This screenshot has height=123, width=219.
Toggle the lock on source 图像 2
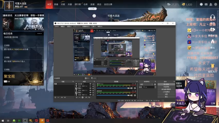tap(93, 88)
